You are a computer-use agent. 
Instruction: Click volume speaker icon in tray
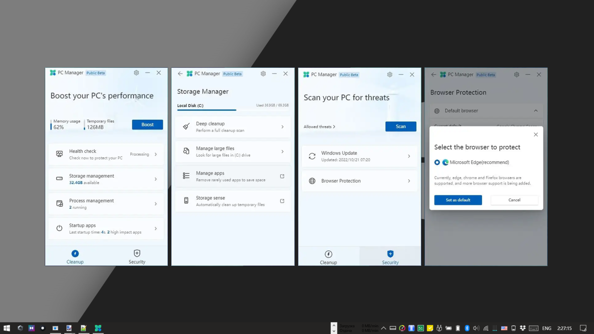click(476, 328)
